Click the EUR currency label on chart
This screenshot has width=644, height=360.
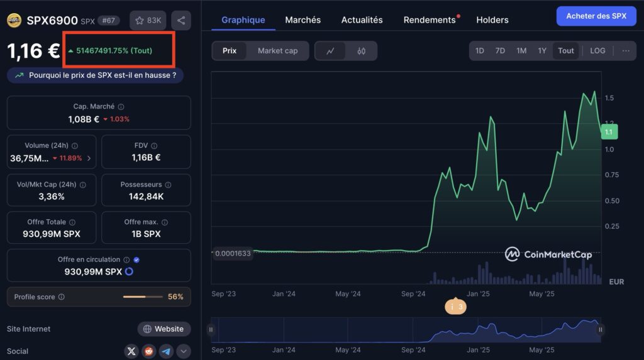pyautogui.click(x=616, y=281)
